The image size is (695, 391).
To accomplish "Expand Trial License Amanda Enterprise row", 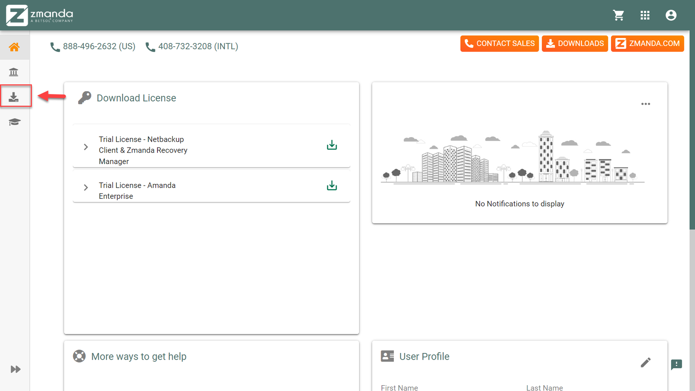I will (x=86, y=188).
